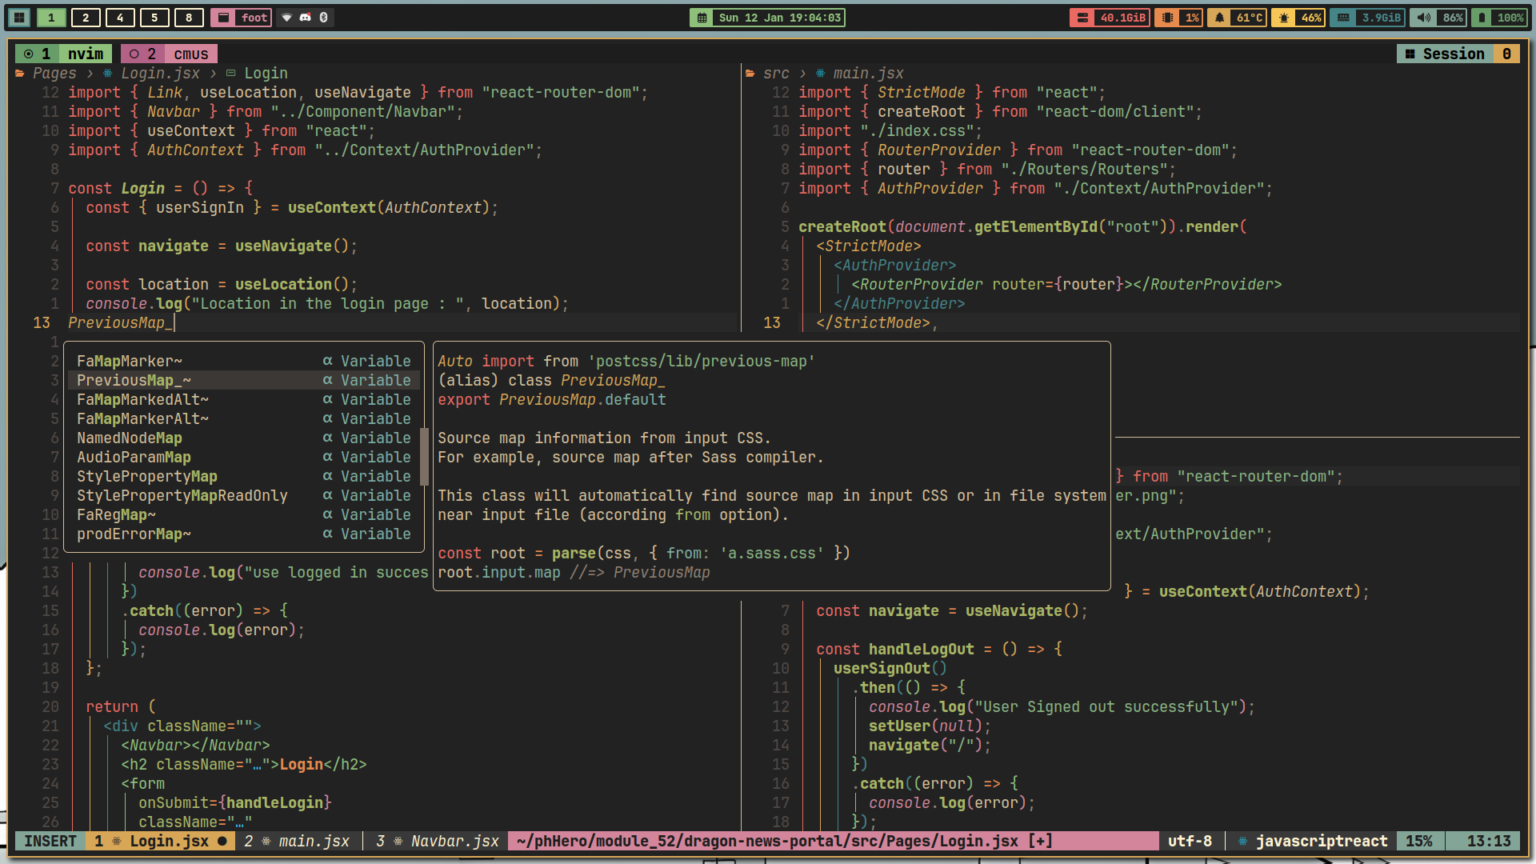Click the volume speaker icon

(x=1423, y=18)
